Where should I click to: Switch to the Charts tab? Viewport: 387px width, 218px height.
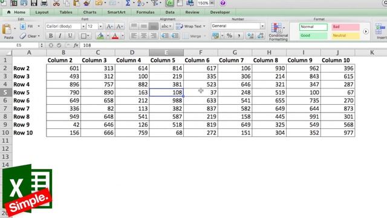(x=89, y=12)
